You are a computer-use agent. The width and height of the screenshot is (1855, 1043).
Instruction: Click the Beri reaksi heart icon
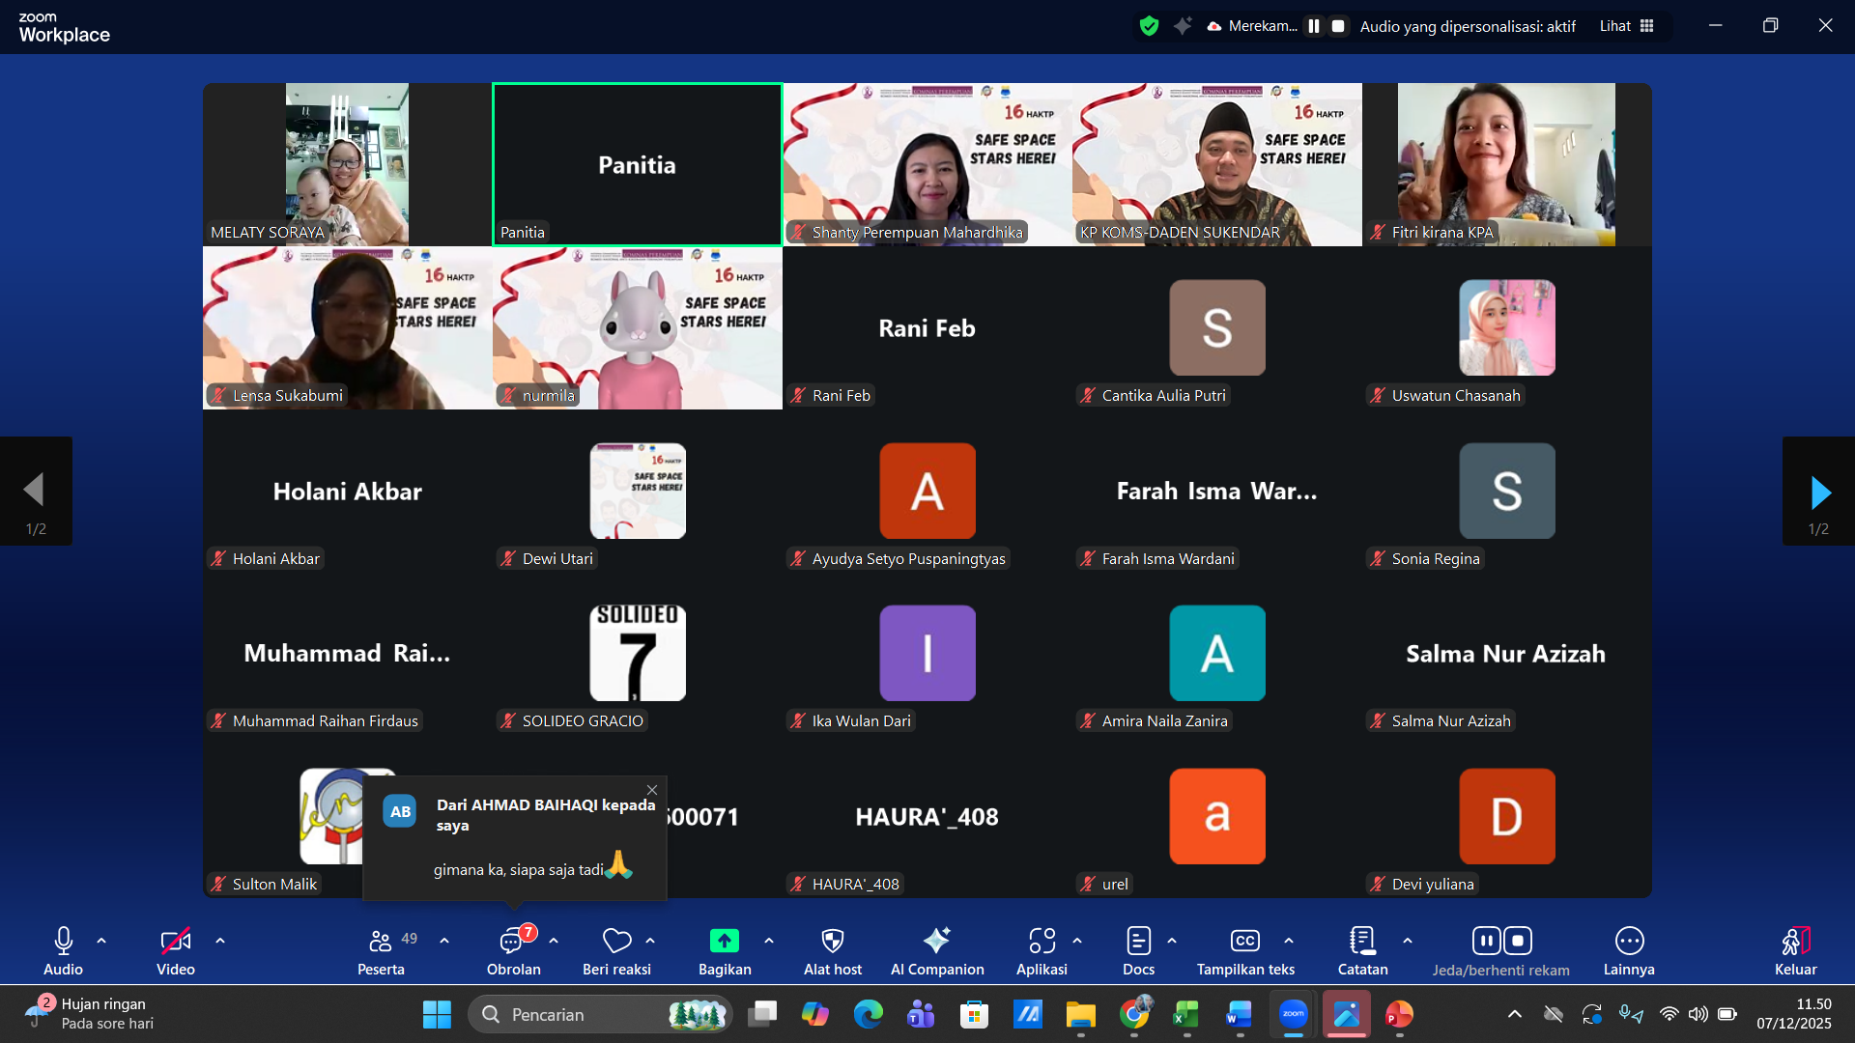click(x=616, y=941)
